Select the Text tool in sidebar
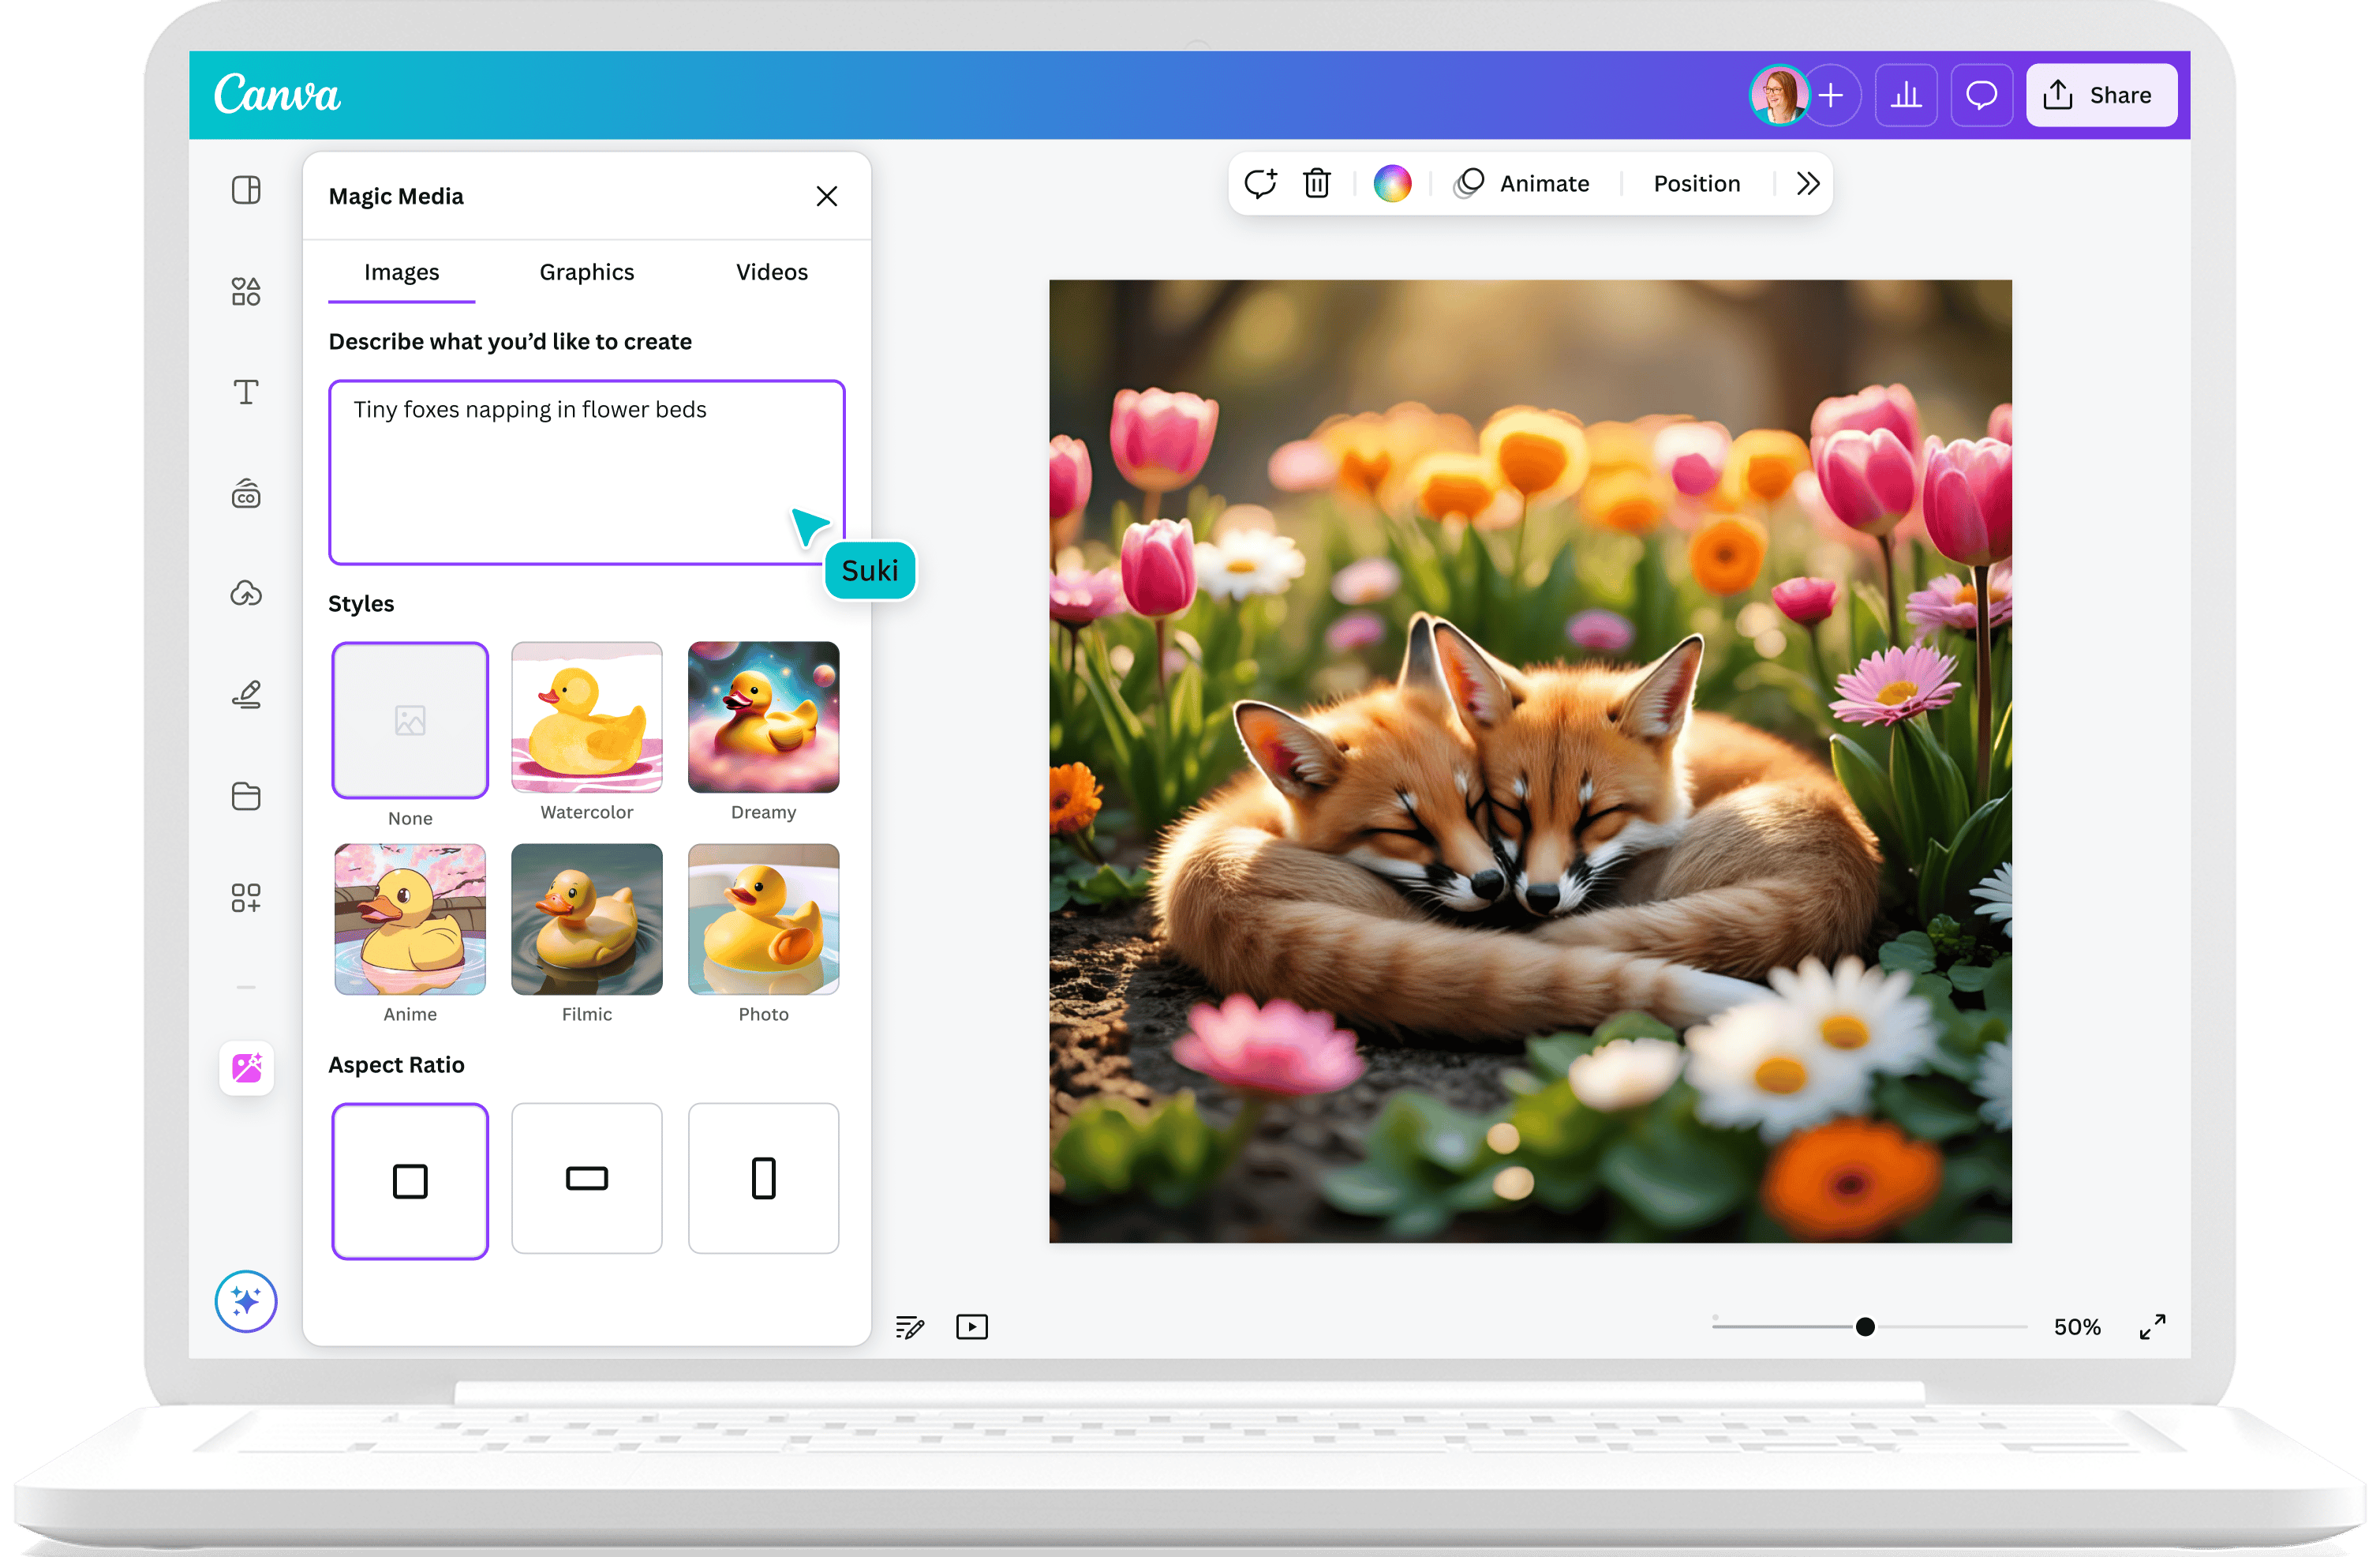The width and height of the screenshot is (2380, 1557). point(246,392)
